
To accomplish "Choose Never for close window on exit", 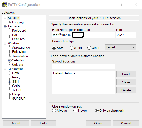I will click(75, 111).
